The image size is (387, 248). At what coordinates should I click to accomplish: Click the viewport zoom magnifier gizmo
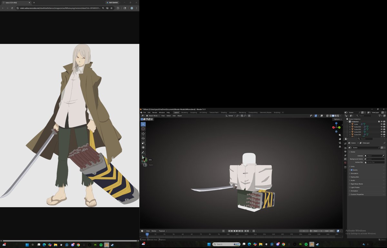(340, 135)
